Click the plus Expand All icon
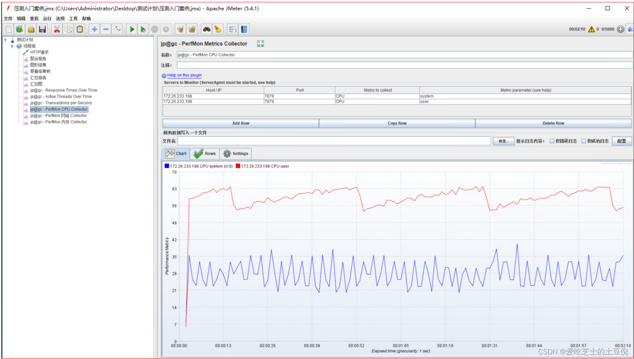Screen dimensions: 634x359 (94, 29)
